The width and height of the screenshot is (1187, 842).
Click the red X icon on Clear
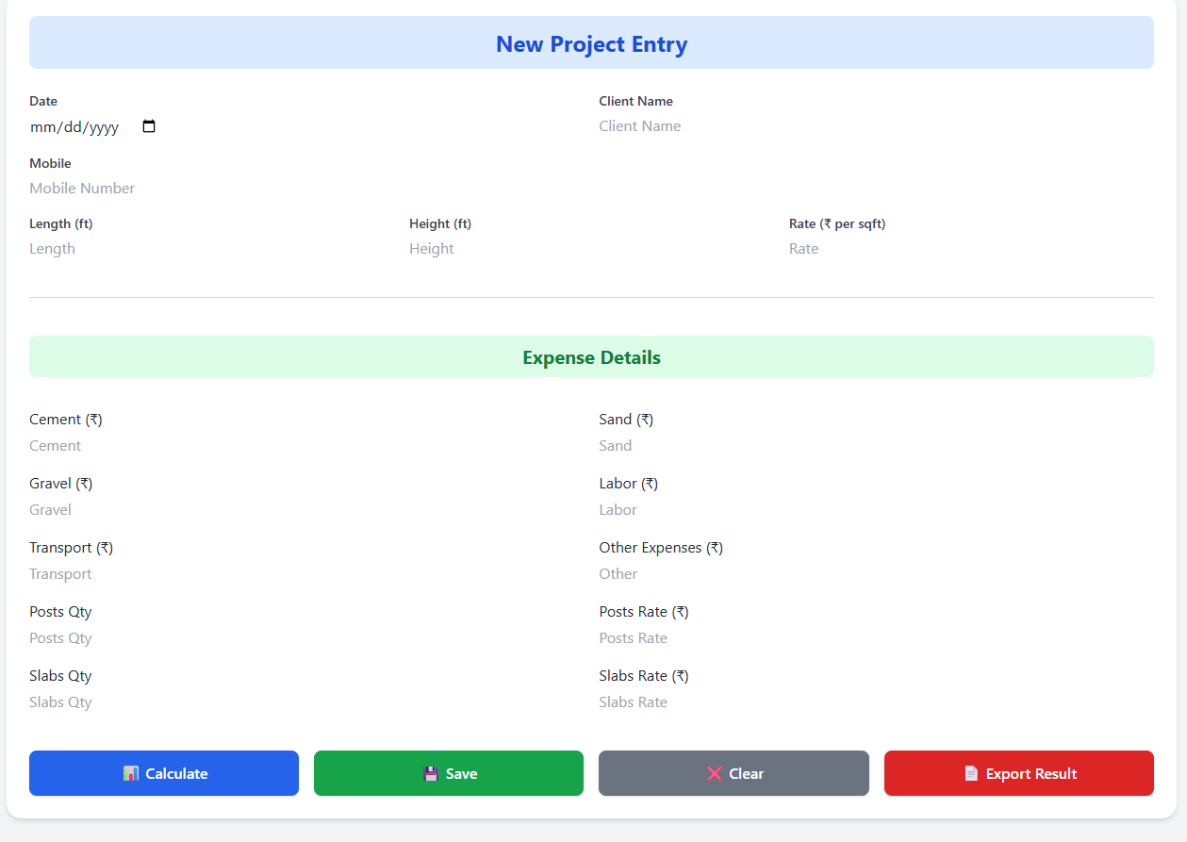(x=715, y=773)
